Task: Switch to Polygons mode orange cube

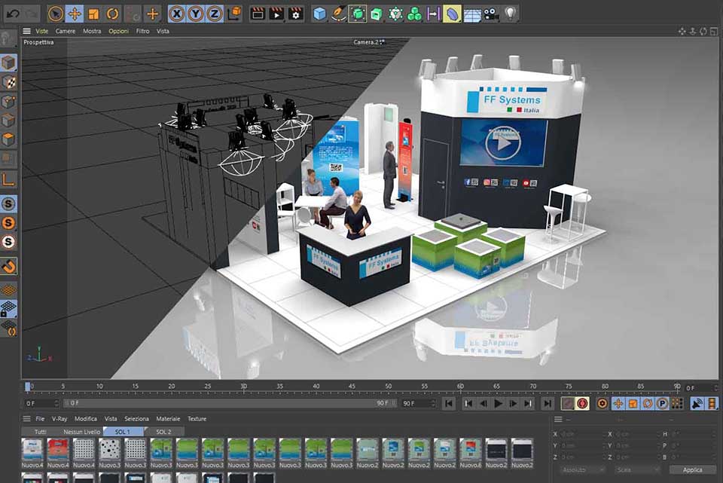Action: [x=8, y=139]
